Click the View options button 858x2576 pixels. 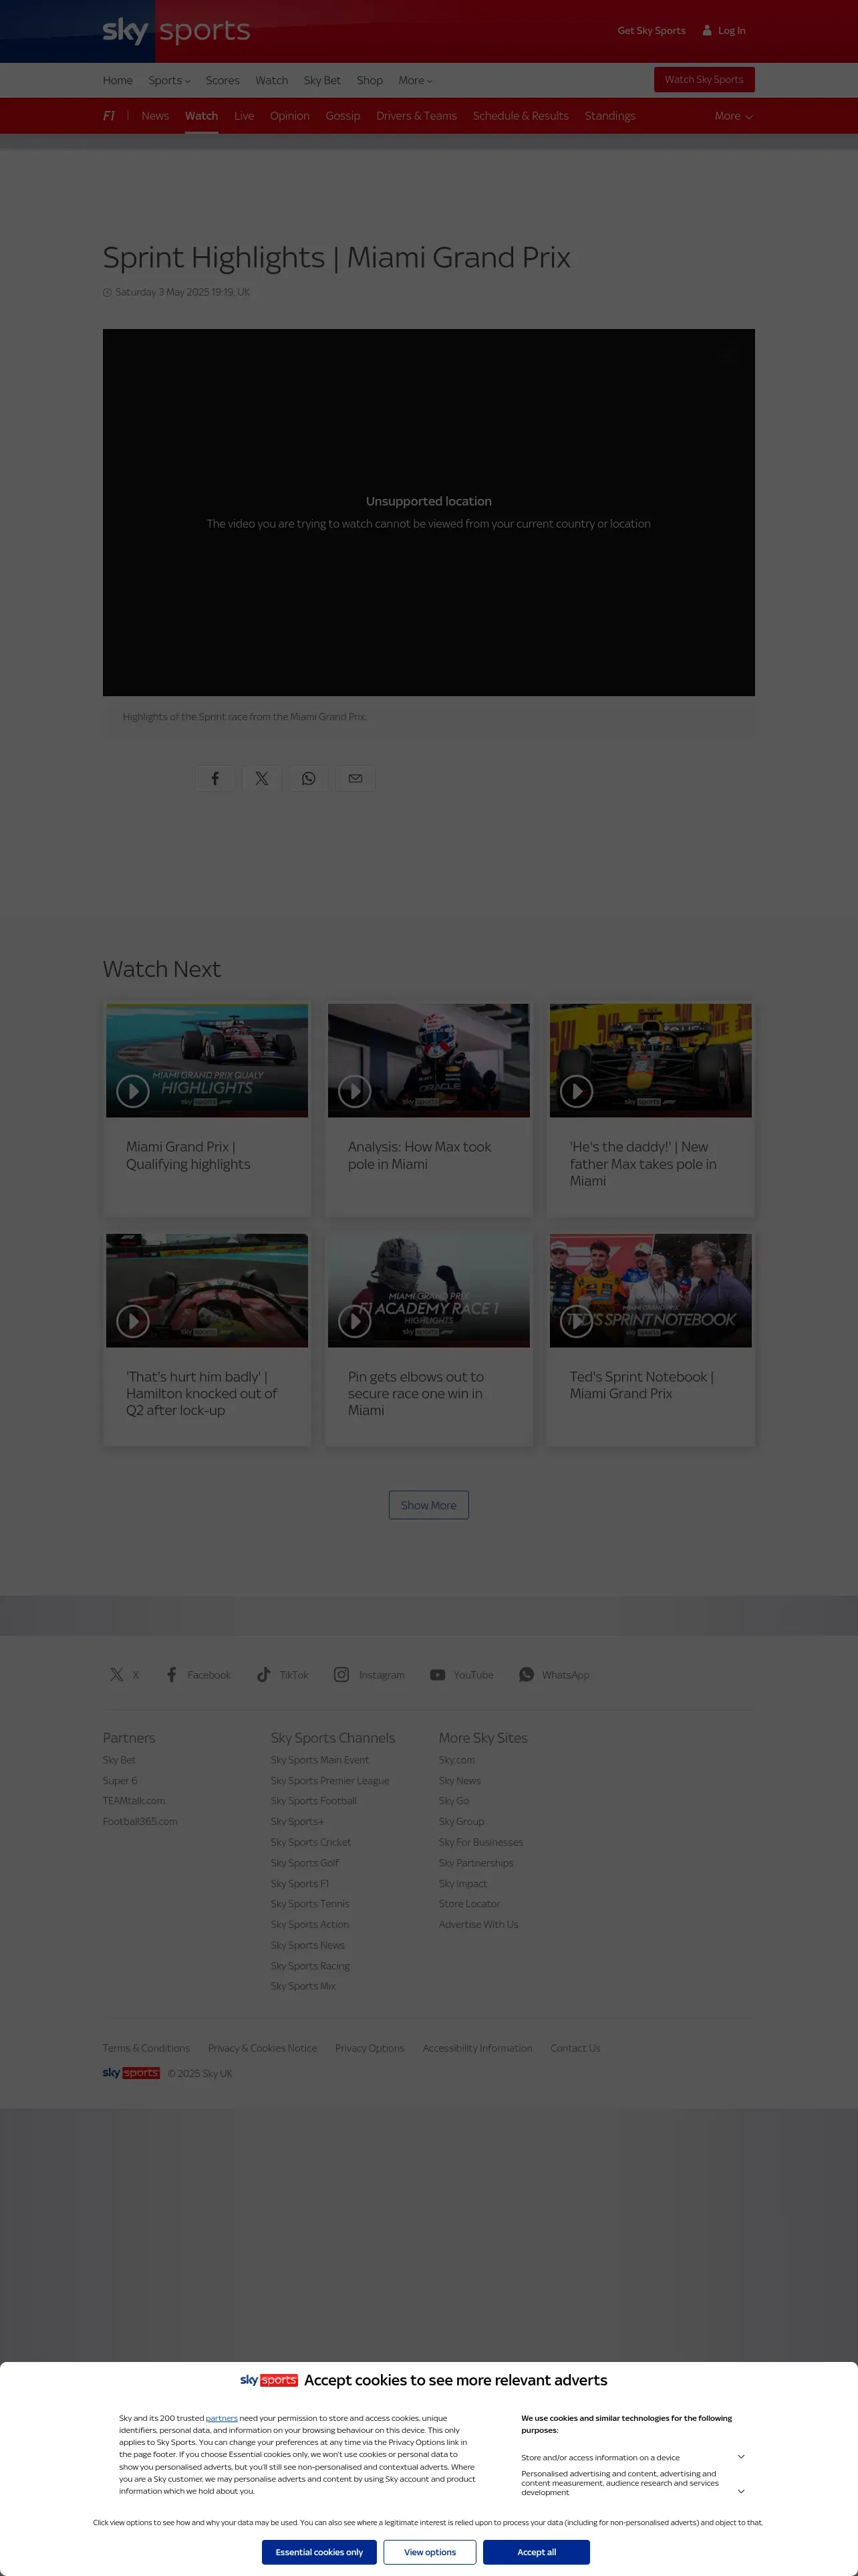(x=430, y=2552)
